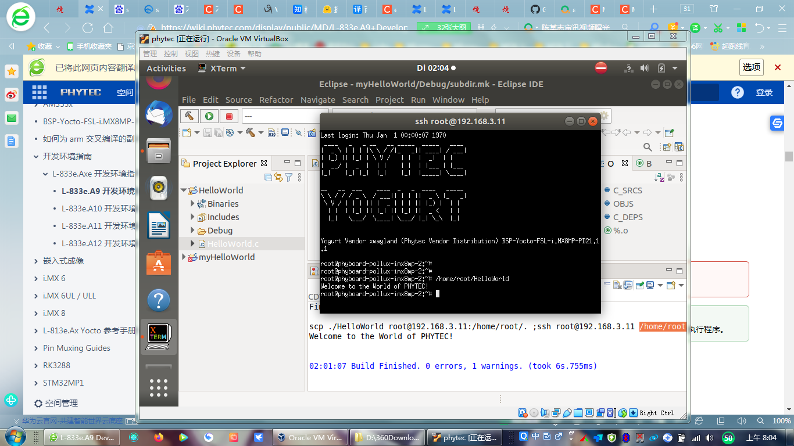Toggle Link with Editor in Project Explorer
The width and height of the screenshot is (794, 446).
(278, 177)
